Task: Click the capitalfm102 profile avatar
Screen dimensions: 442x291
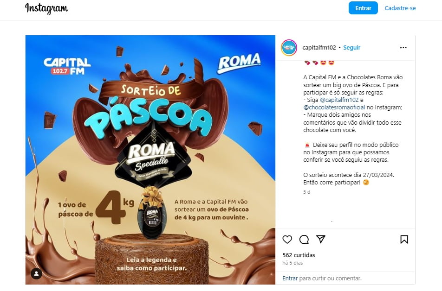Action: (289, 48)
